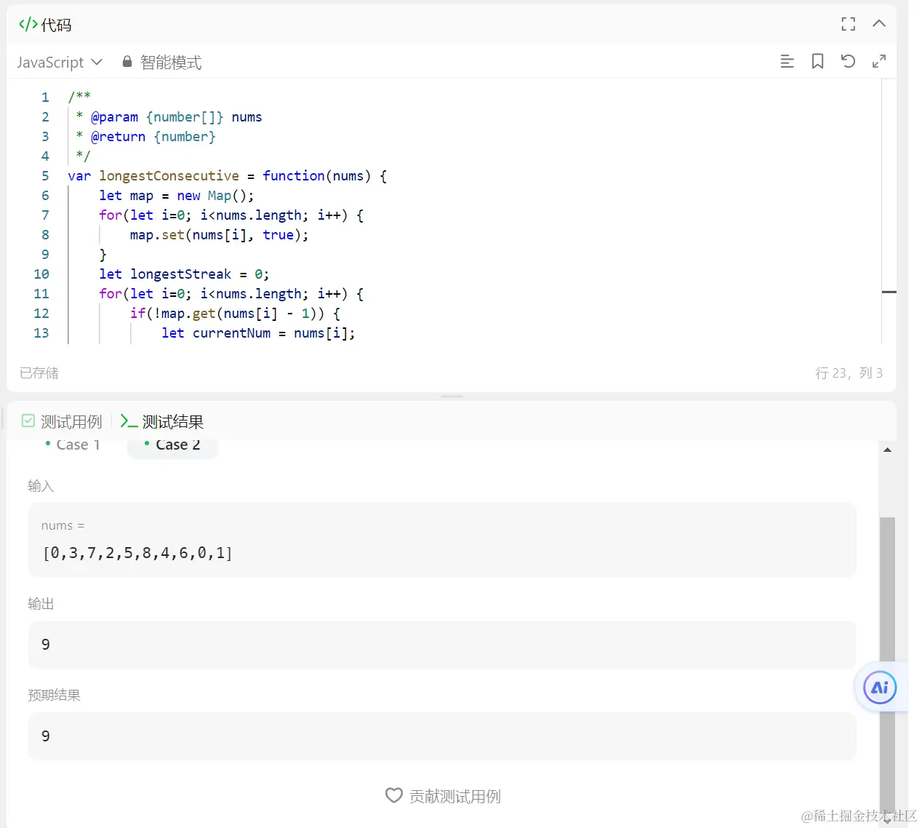Open the JavaScript language dropdown

click(60, 63)
